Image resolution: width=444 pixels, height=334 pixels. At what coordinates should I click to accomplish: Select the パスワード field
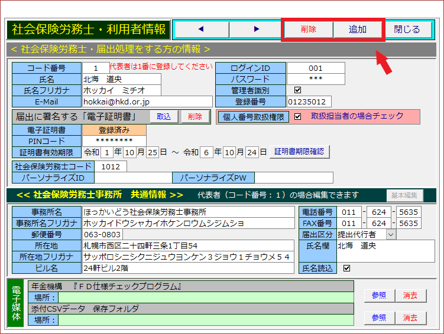point(316,79)
